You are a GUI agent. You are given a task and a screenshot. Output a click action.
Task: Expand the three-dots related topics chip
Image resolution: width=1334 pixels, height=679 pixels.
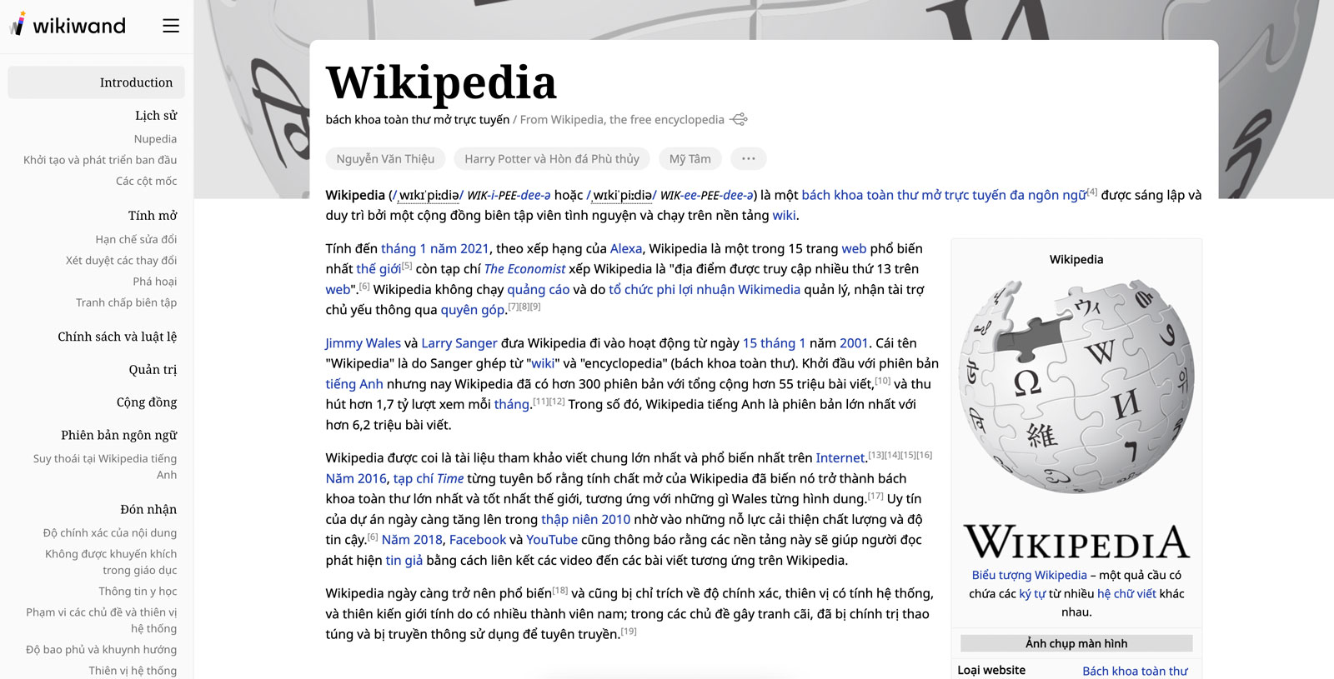(x=749, y=158)
